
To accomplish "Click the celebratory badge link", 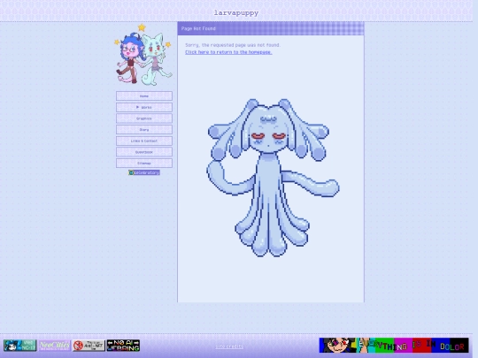I will coord(144,172).
